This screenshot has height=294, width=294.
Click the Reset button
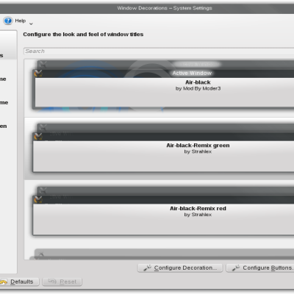click(62, 282)
